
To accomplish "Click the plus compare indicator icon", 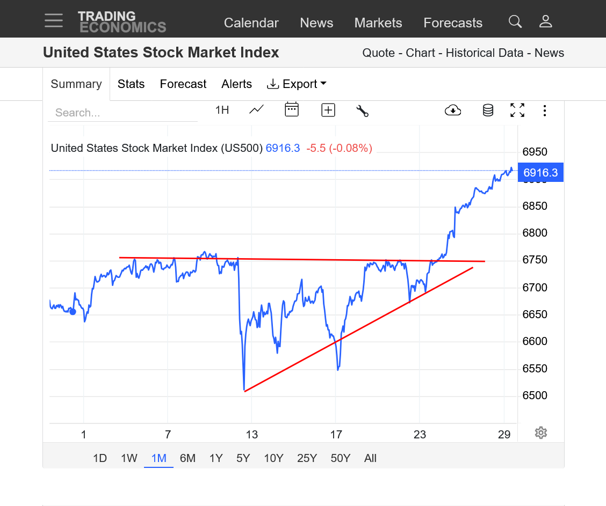I will [328, 111].
